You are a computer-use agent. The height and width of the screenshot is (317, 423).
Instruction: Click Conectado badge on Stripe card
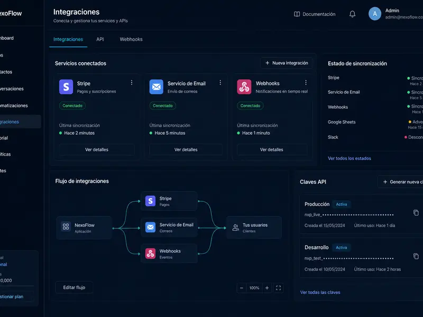click(72, 106)
